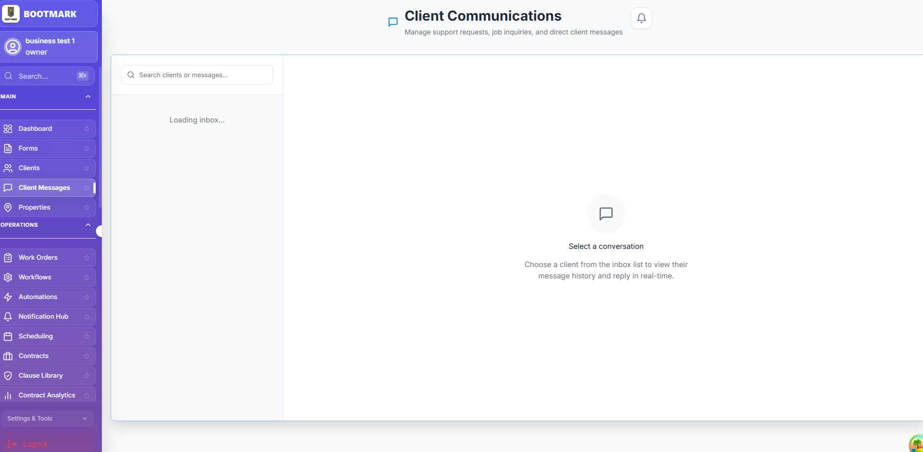923x452 pixels.
Task: Favorite Forms with its star
Action: pos(87,149)
